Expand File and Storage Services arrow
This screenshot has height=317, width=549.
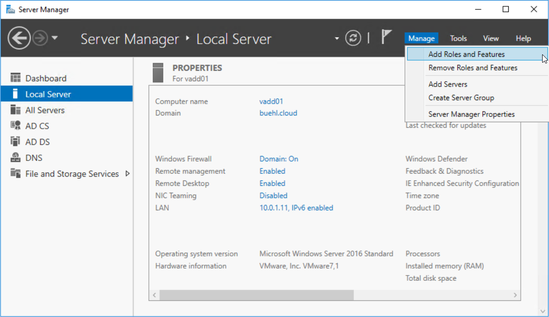(127, 173)
